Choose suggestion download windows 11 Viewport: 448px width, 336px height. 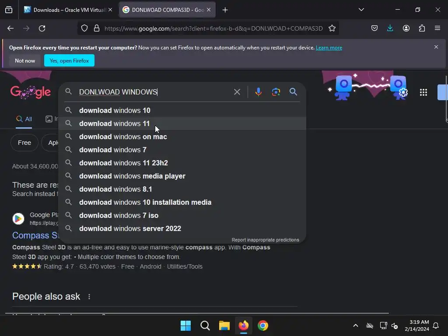pyautogui.click(x=182, y=123)
